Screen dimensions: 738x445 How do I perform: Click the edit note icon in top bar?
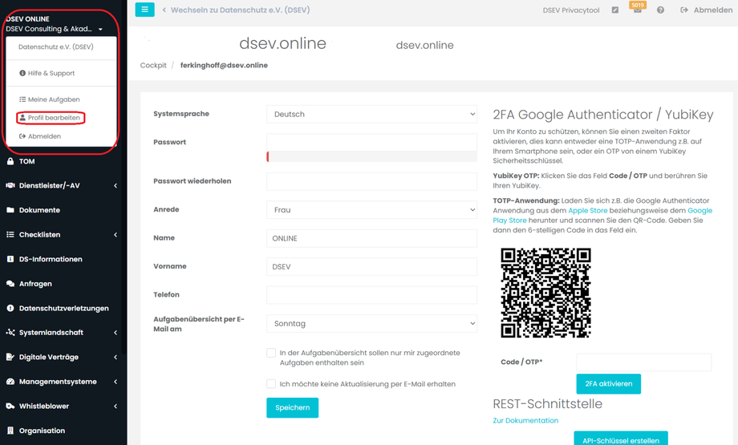tap(614, 10)
